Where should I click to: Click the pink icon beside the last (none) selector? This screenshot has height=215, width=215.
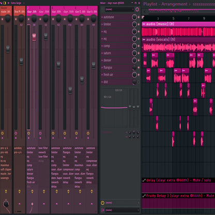(x=102, y=210)
